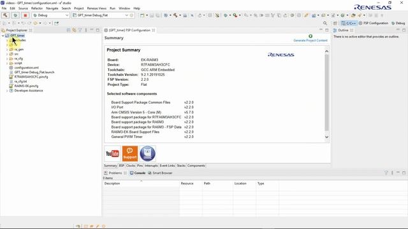Click the Build hammer icon in the launch bar
This screenshot has height=229, width=408.
(x=5, y=15)
